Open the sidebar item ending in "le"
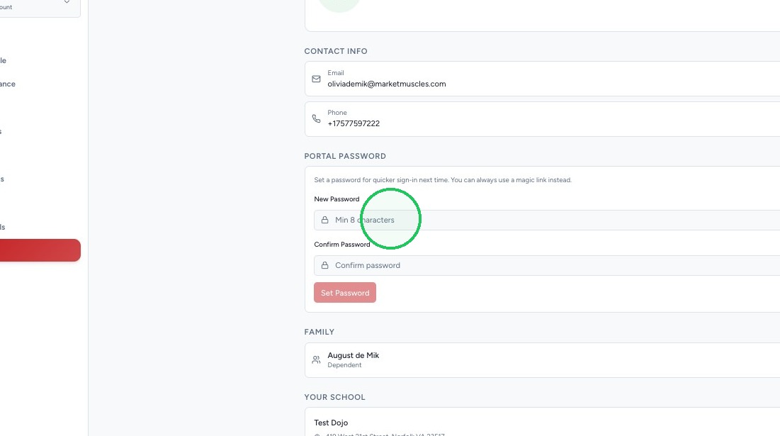The width and height of the screenshot is (780, 436). (4, 61)
